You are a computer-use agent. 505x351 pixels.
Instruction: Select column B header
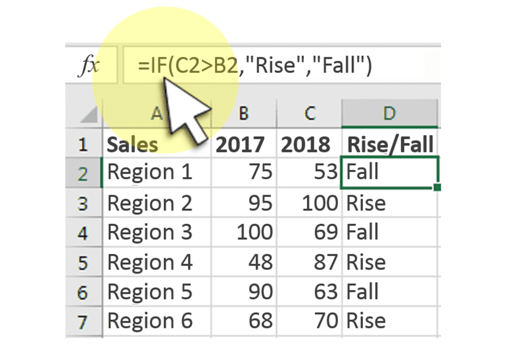click(x=244, y=114)
